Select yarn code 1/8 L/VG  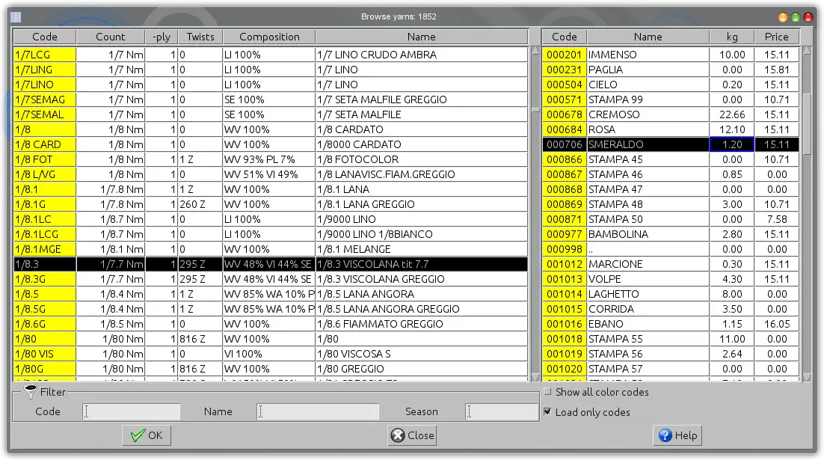[x=45, y=174]
